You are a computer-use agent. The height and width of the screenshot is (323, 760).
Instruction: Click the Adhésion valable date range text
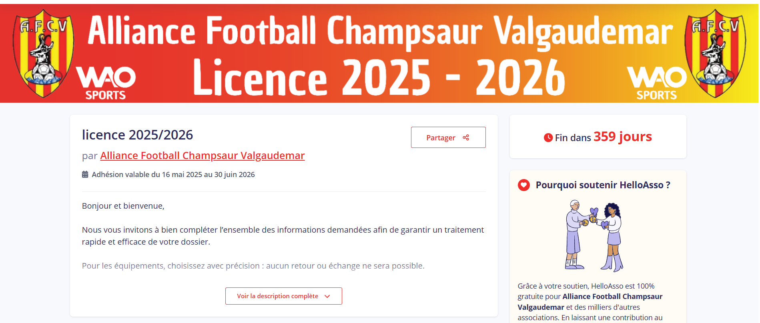click(173, 175)
